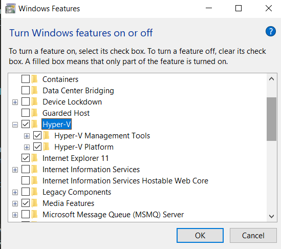Viewport: 281px width, 249px height.
Task: Expand the Media Features node
Action: (15, 203)
